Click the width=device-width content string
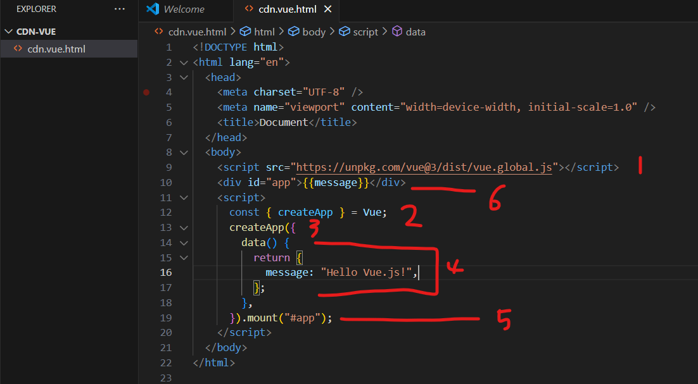This screenshot has width=698, height=384. pos(519,107)
